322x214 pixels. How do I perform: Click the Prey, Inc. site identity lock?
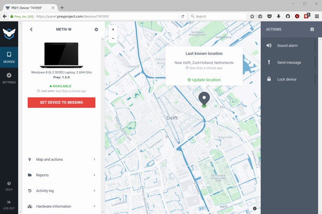22,16
